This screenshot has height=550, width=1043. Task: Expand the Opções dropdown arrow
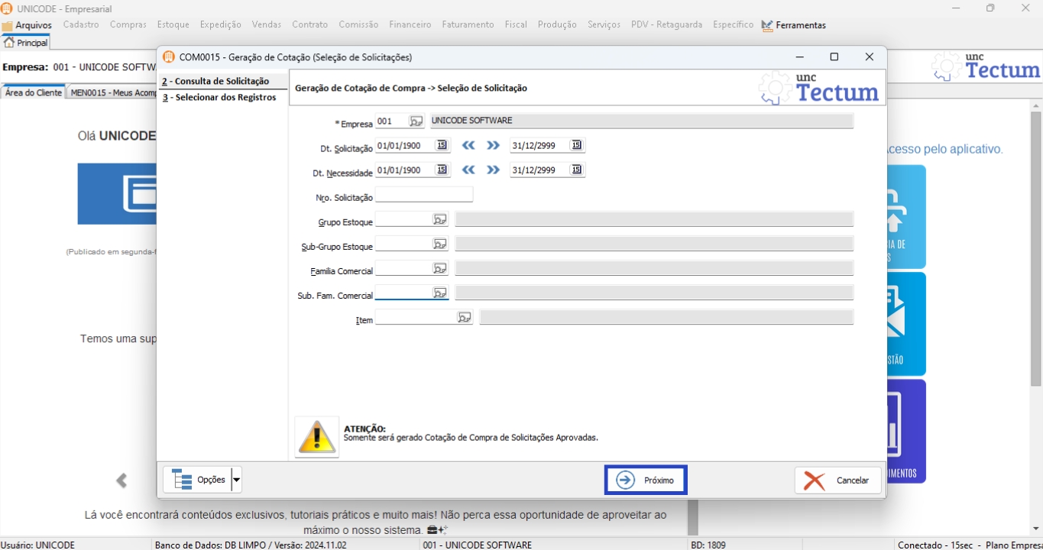pyautogui.click(x=236, y=480)
